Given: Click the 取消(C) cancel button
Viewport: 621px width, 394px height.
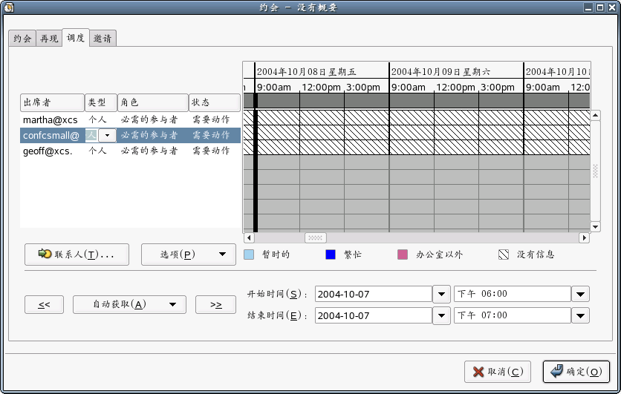Looking at the screenshot, I should click(x=498, y=372).
